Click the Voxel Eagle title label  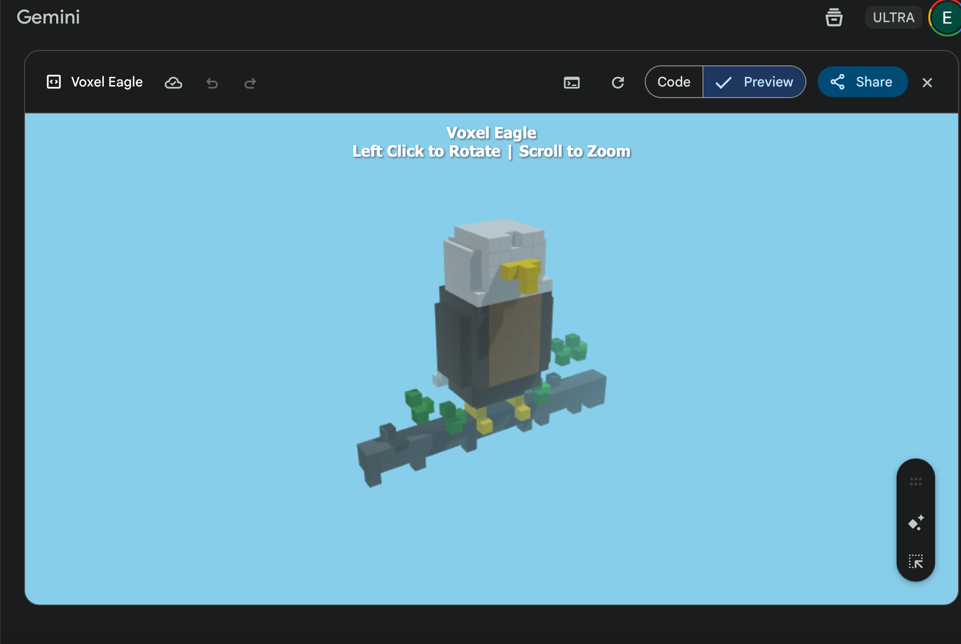coord(107,82)
